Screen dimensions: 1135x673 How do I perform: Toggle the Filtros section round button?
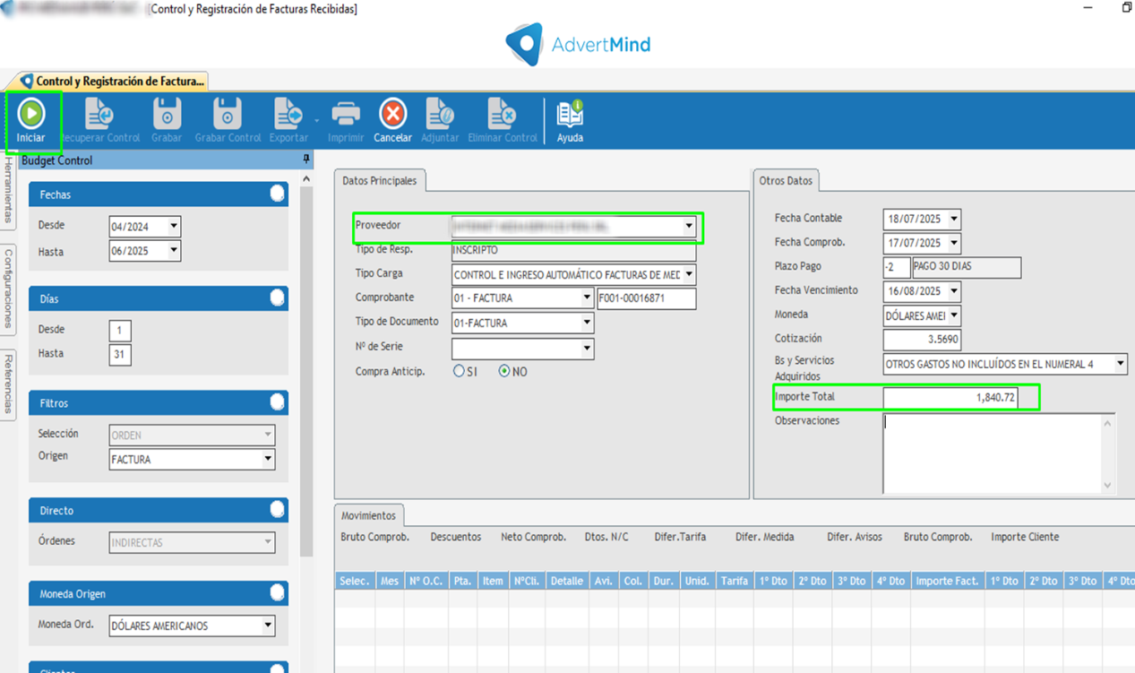click(x=278, y=402)
